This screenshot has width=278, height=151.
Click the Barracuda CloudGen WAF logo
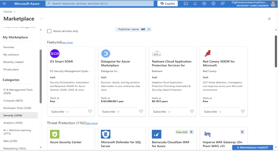coord(157,134)
